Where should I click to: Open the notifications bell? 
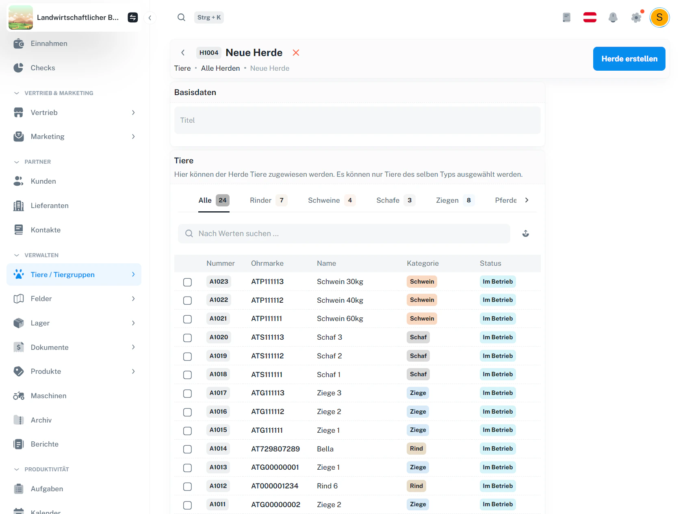(x=613, y=17)
